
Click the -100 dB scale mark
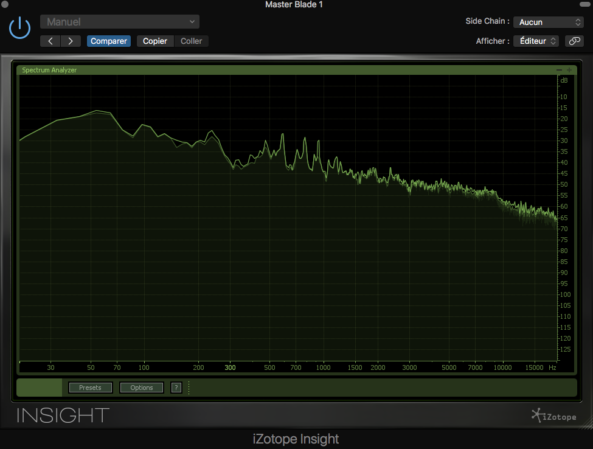point(564,294)
